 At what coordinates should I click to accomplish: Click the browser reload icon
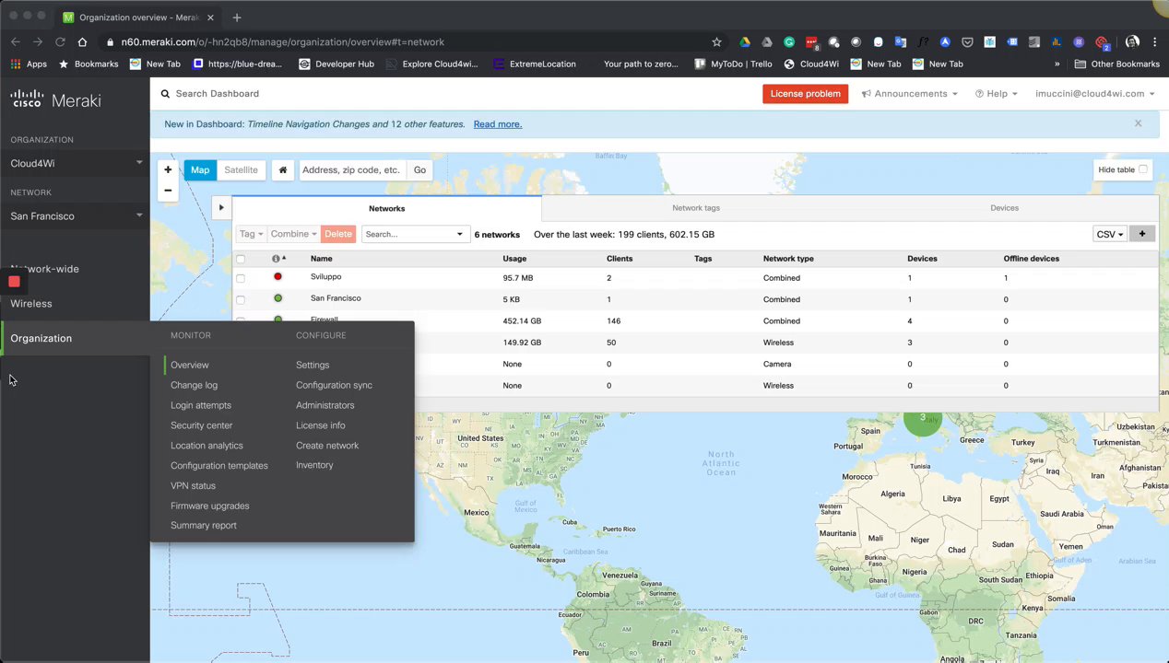[60, 41]
